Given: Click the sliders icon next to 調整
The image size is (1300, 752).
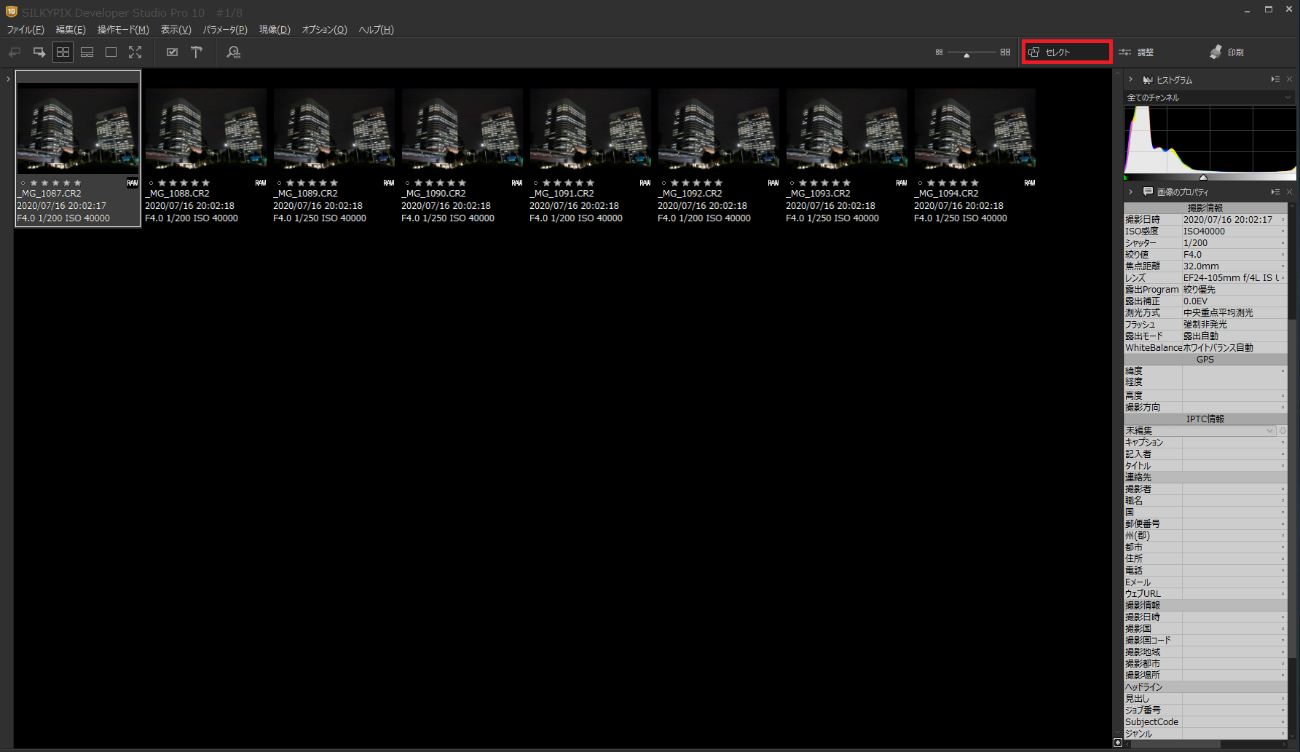Looking at the screenshot, I should (x=1125, y=52).
